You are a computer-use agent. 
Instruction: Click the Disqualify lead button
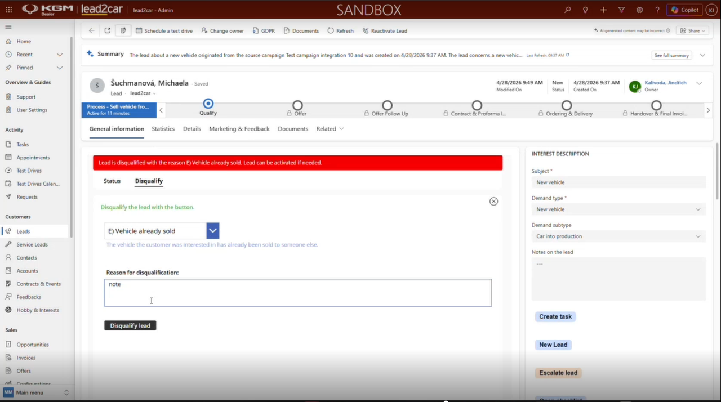coord(130,325)
